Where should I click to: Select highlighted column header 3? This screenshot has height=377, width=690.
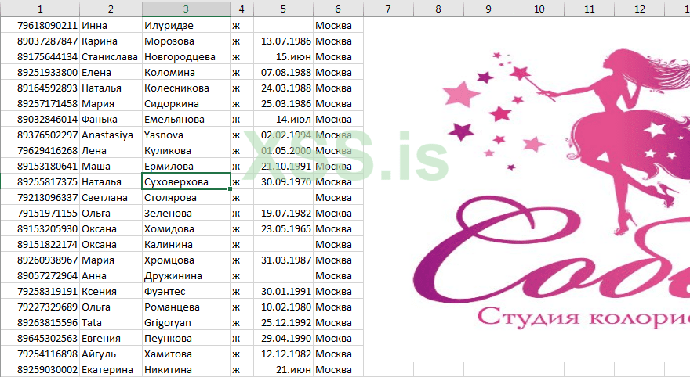186,9
